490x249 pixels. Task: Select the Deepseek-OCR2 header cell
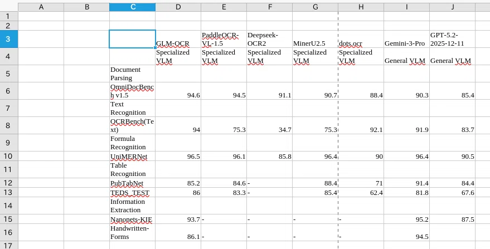click(x=270, y=39)
